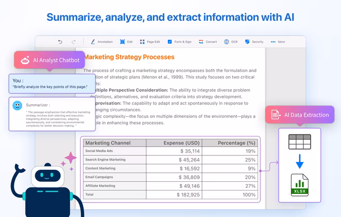
Task: Click the Security shield icon
Action: 247,42
